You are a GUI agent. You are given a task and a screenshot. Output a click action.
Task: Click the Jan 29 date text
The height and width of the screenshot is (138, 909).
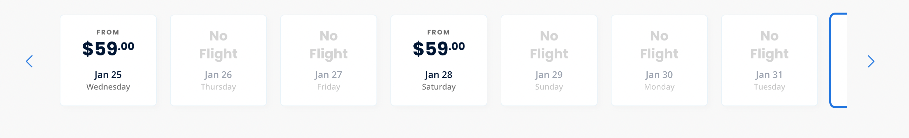click(x=549, y=75)
